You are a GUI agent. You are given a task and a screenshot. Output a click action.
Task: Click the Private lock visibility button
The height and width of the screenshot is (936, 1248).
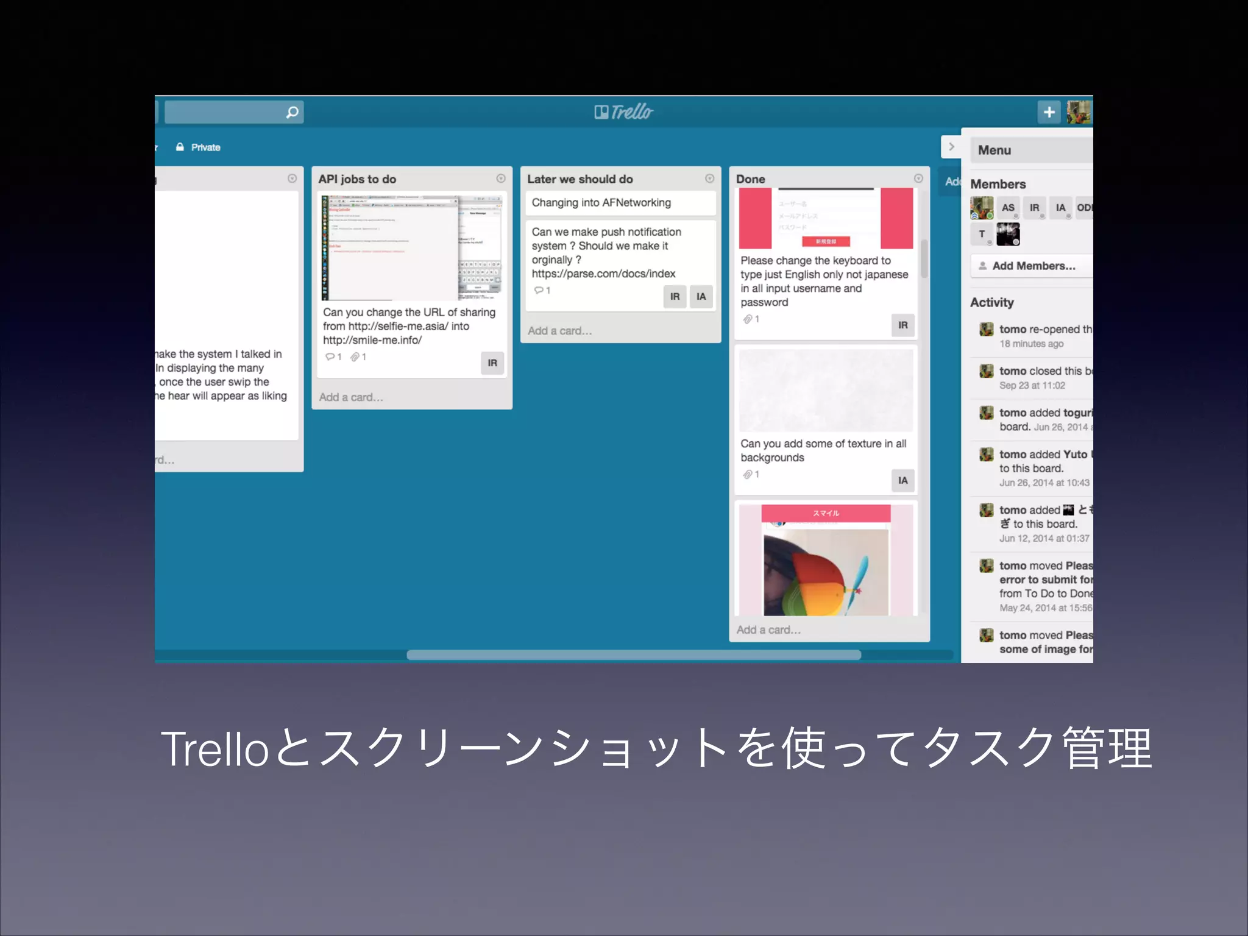click(198, 147)
